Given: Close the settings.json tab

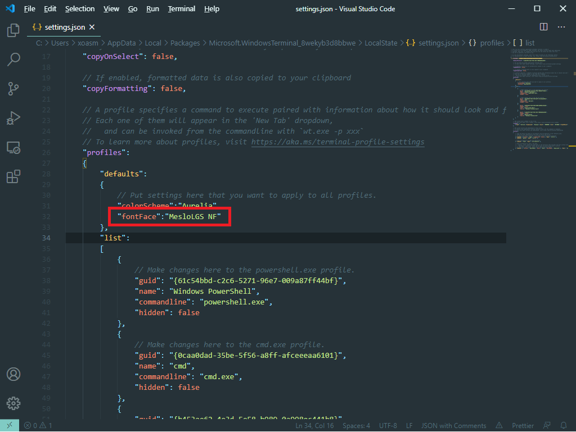Looking at the screenshot, I should (92, 27).
